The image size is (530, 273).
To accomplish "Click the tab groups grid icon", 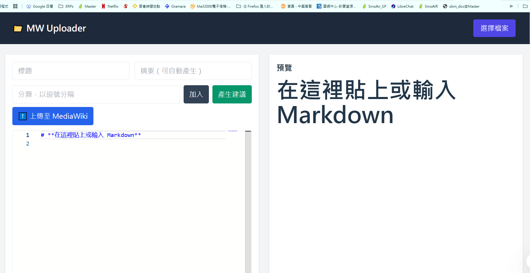I will pyautogui.click(x=15, y=6).
